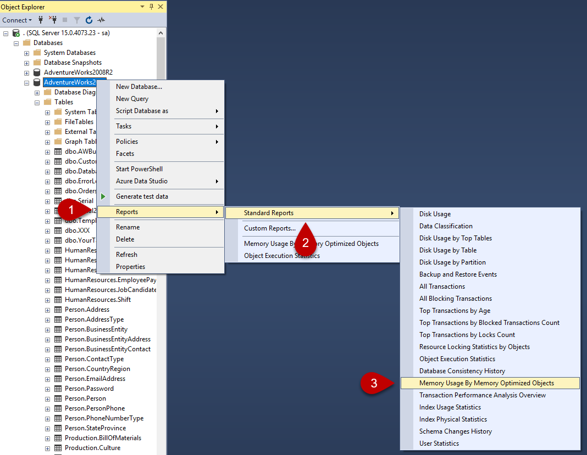Select Memory Usage By Memory Optimized Objects report
The height and width of the screenshot is (455, 587).
click(486, 383)
